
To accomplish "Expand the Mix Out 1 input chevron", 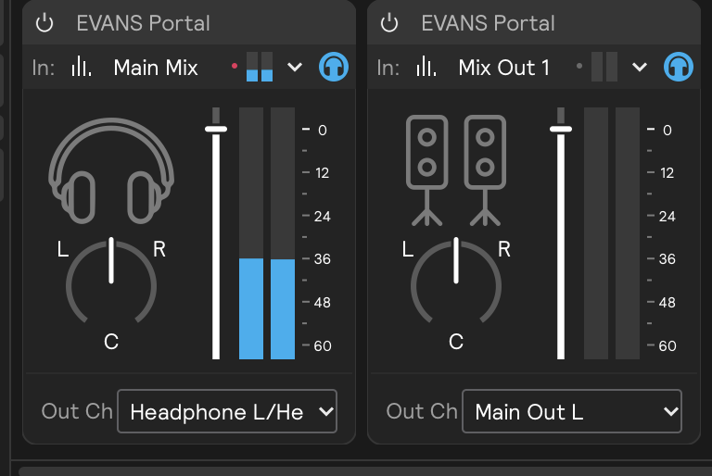I will tap(640, 67).
